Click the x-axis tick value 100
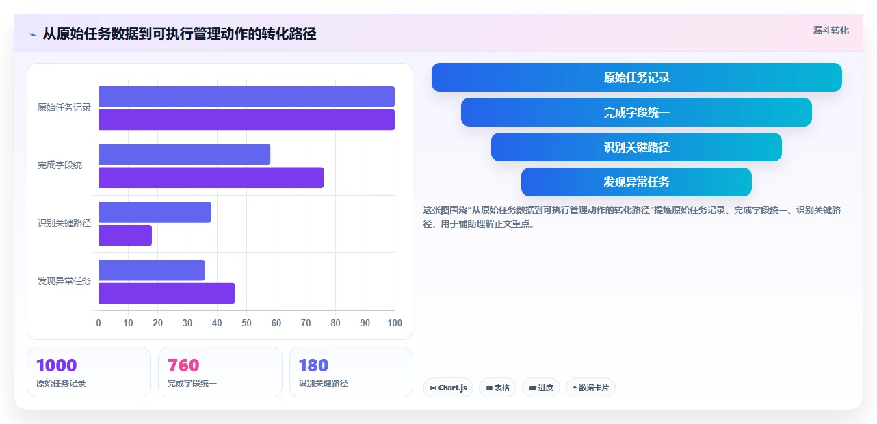877x424 pixels. (394, 323)
